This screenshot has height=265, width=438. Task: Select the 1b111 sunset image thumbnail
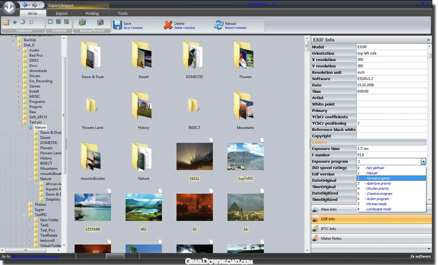[x=195, y=156]
